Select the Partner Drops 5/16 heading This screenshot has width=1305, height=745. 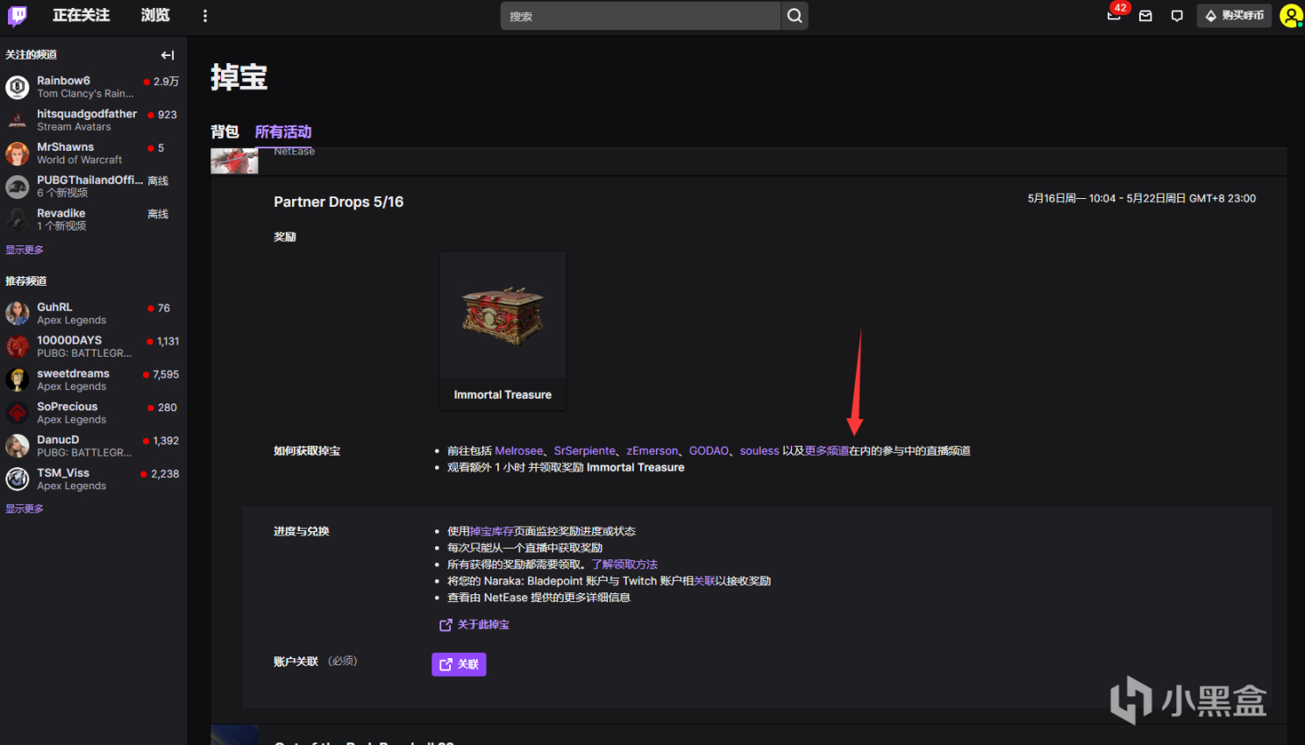click(339, 202)
